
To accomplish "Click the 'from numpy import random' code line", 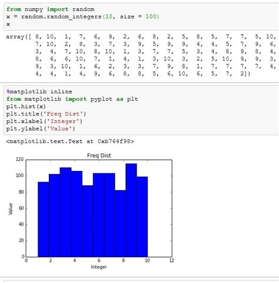I will (50, 9).
